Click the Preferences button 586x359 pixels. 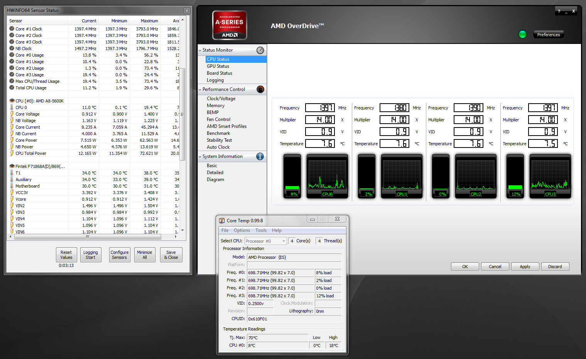[548, 35]
